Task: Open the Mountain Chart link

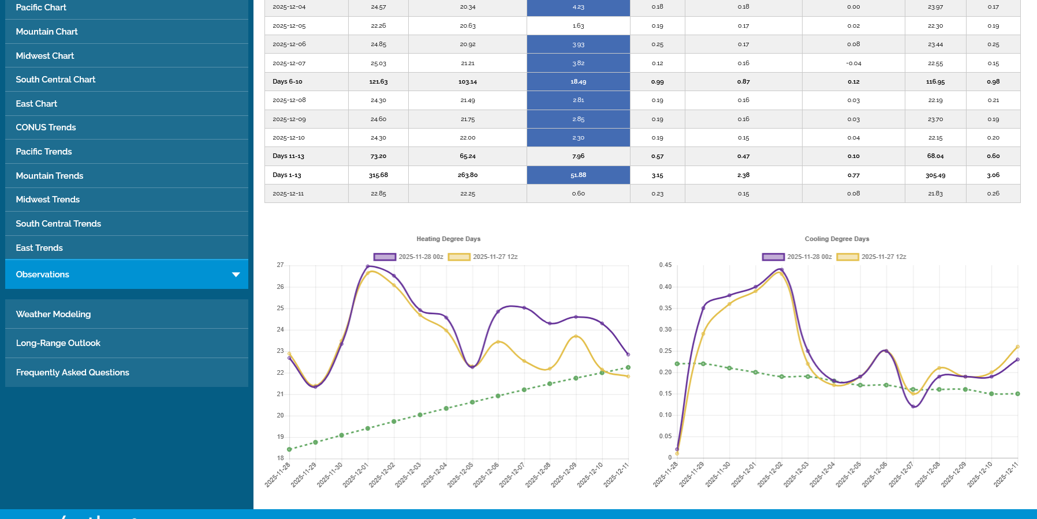Action: click(47, 32)
